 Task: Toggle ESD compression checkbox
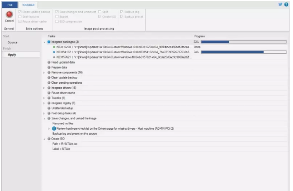click(x=57, y=21)
